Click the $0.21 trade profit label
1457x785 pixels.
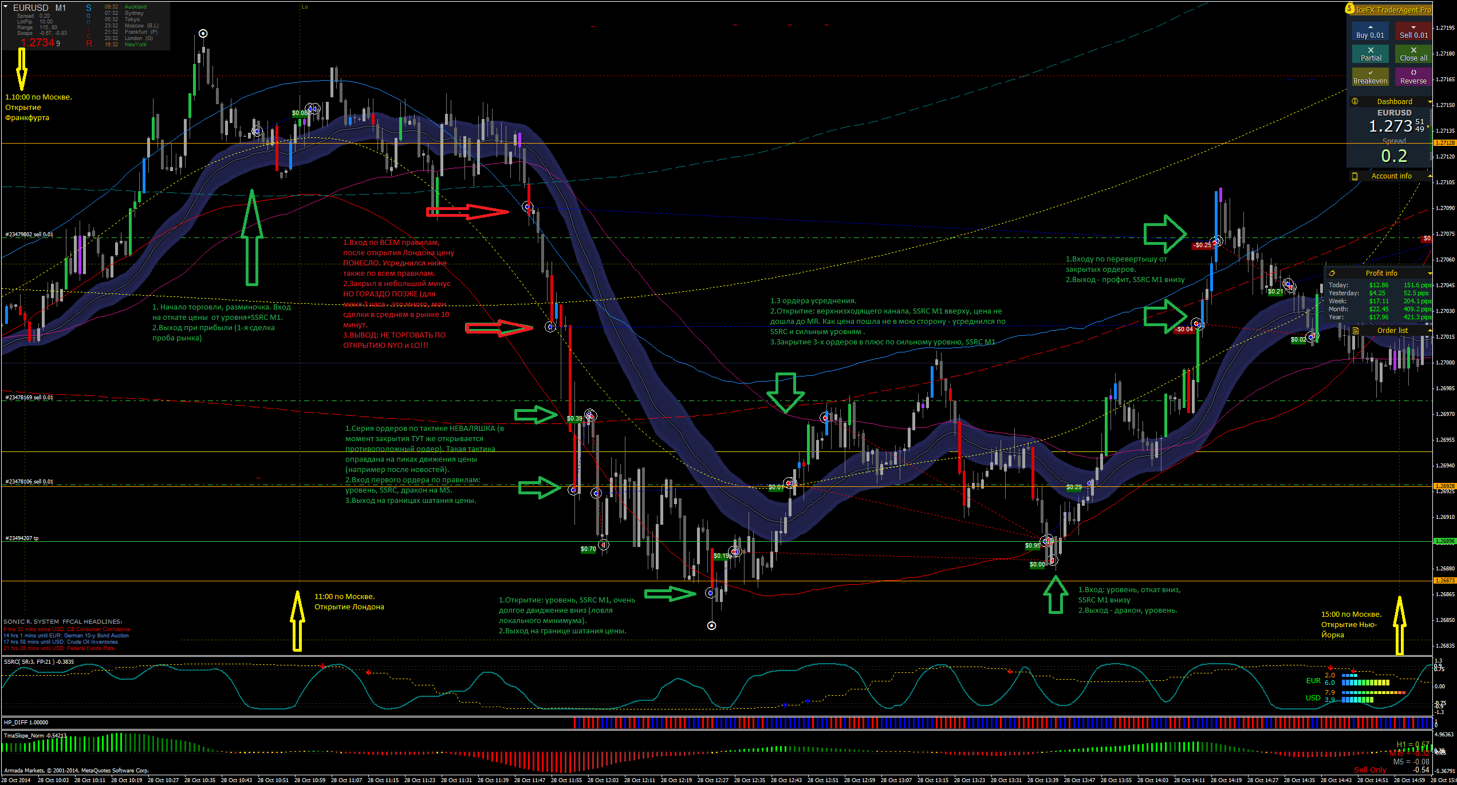(1275, 292)
